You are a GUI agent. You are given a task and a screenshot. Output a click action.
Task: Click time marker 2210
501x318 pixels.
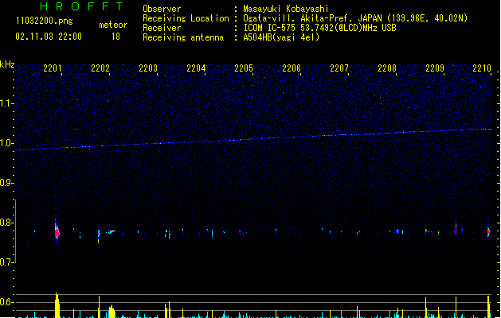click(x=482, y=68)
